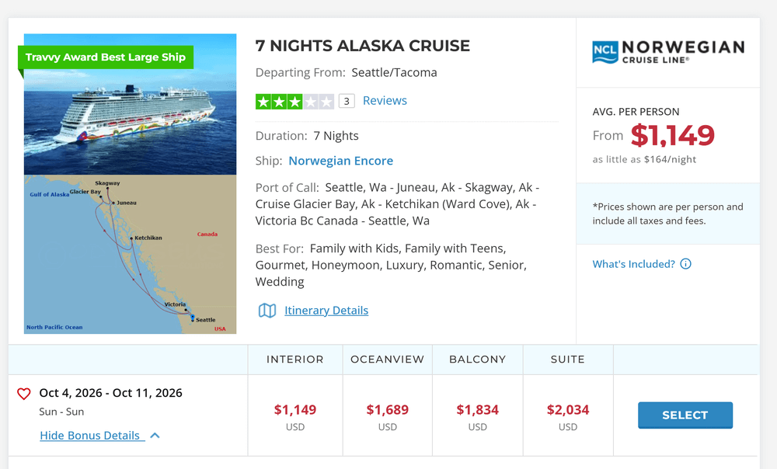Choose the Oceanview price $1,689

tap(388, 409)
